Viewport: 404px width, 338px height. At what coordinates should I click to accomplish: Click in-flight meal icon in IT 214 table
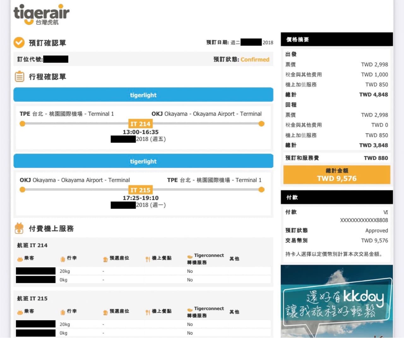(148, 259)
